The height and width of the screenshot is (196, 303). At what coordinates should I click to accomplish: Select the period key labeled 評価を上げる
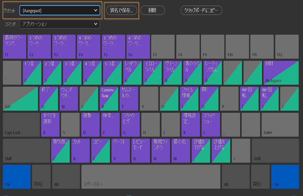pos(221,151)
